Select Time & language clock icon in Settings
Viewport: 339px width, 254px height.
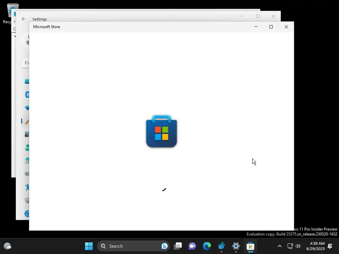click(27, 161)
